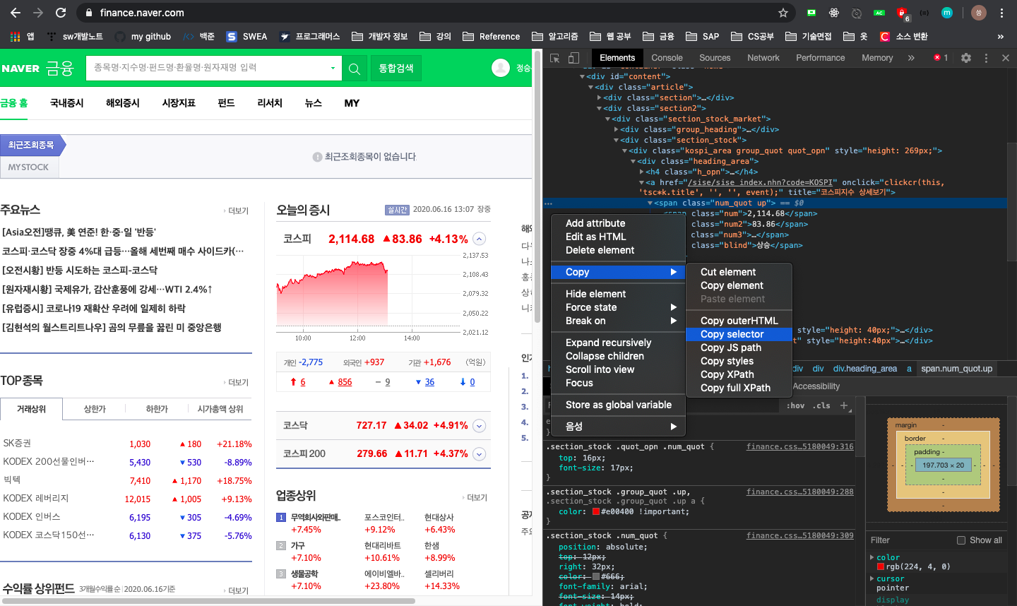Expand the color computed property triangle
Image resolution: width=1017 pixels, height=606 pixels.
tap(872, 558)
